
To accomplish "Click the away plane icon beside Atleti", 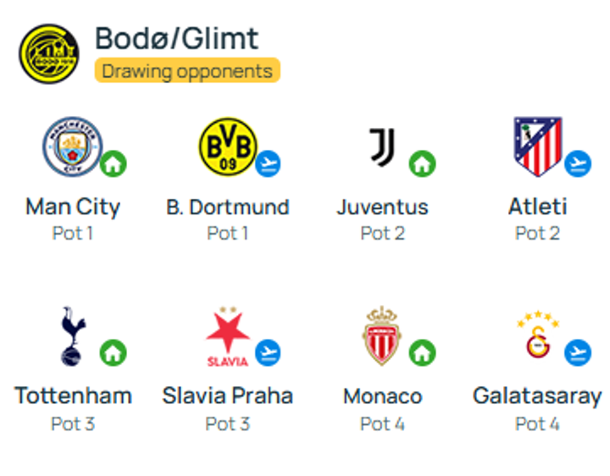I will (x=578, y=163).
